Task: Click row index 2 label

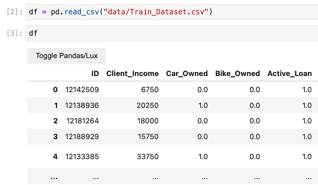Action: point(56,121)
